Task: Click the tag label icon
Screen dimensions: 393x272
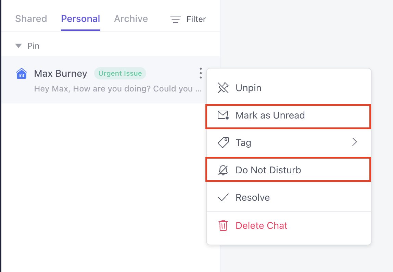Action: click(223, 143)
